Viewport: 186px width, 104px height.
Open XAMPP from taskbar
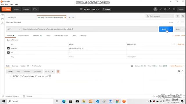tap(91, 101)
